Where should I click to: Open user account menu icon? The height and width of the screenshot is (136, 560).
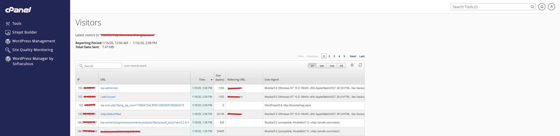552,7
